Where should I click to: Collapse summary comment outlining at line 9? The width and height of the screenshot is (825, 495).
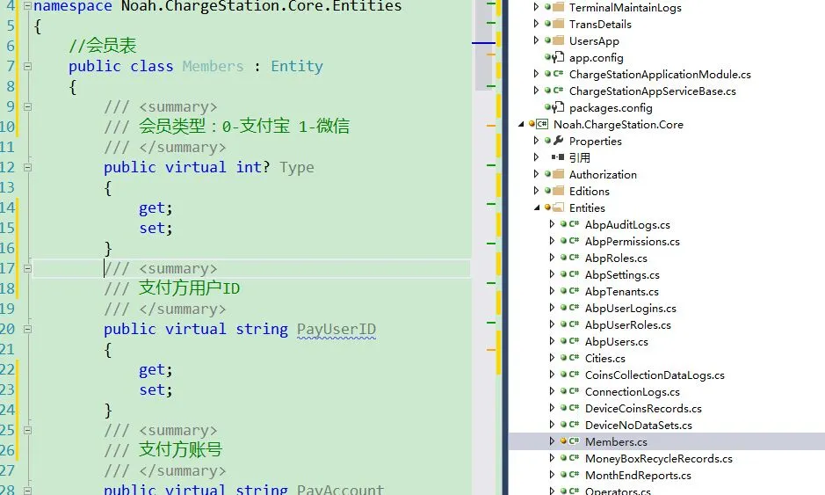27,107
